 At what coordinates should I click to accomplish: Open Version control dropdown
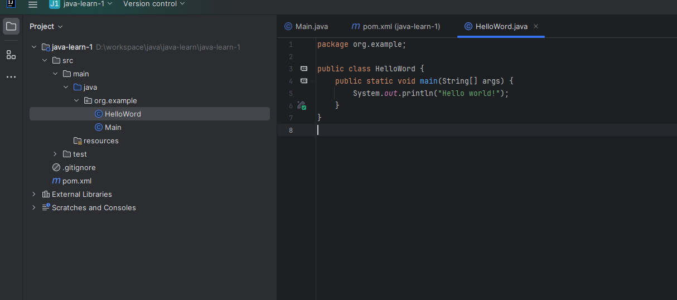[x=154, y=4]
